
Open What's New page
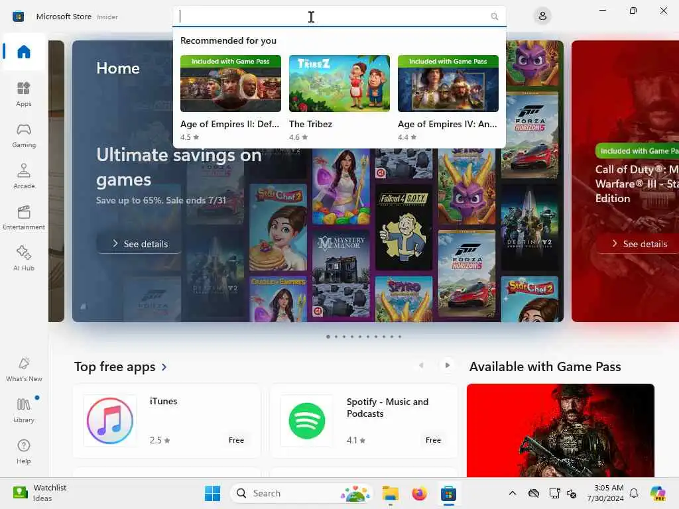click(24, 370)
